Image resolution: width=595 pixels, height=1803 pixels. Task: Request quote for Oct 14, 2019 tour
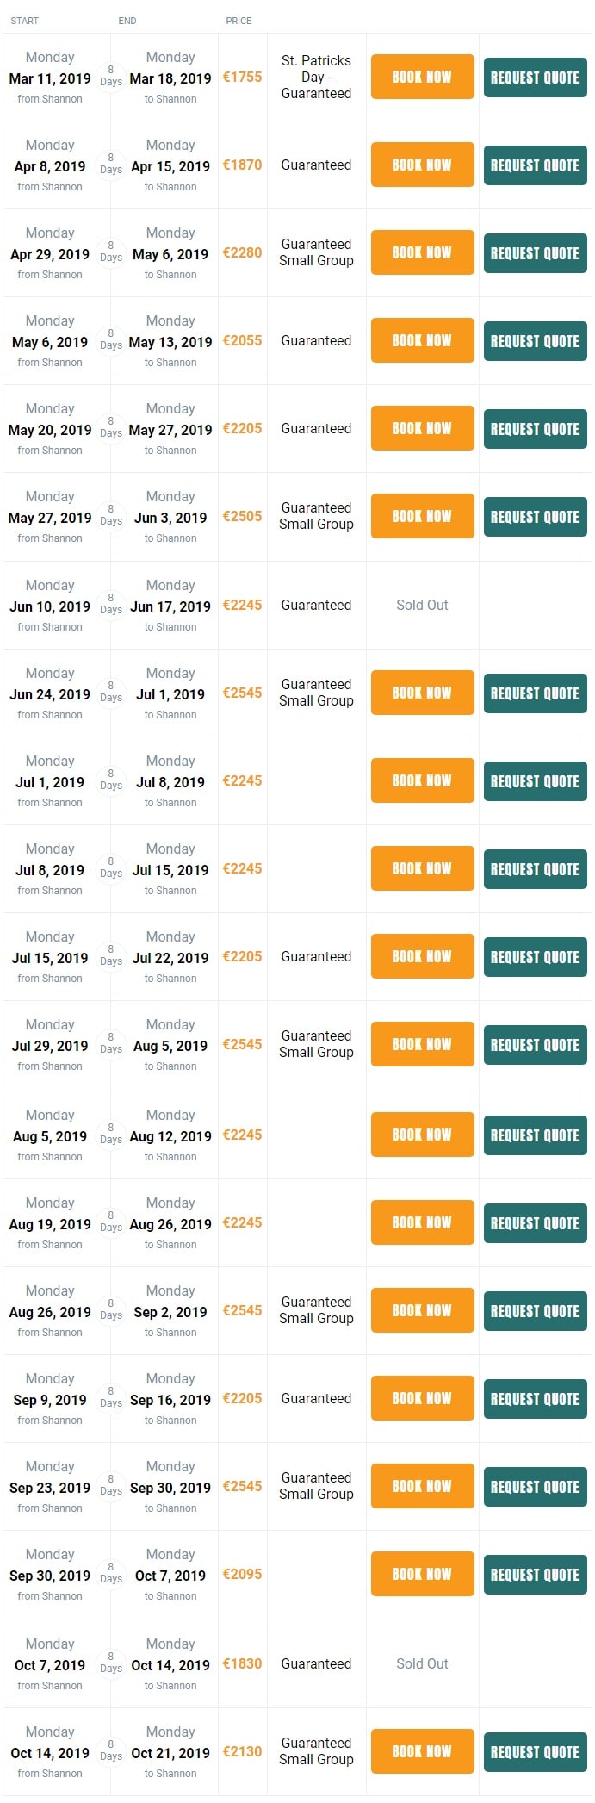pos(535,1752)
